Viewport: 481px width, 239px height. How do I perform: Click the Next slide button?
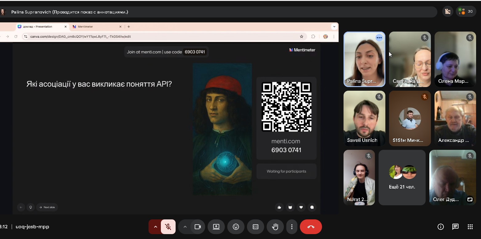47,207
